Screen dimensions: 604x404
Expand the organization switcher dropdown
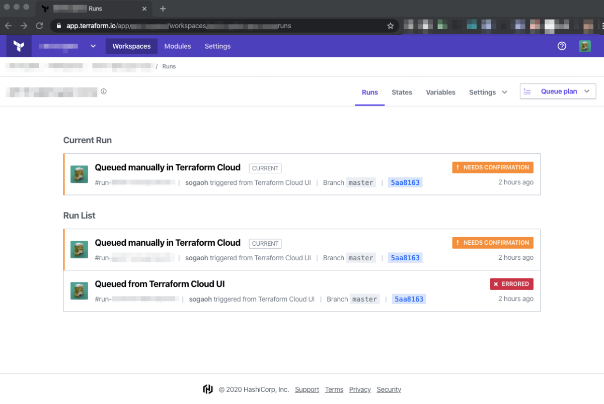coord(93,46)
